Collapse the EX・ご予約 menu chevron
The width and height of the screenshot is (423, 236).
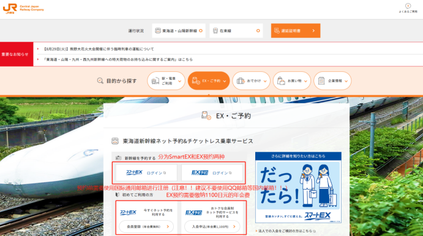(225, 81)
